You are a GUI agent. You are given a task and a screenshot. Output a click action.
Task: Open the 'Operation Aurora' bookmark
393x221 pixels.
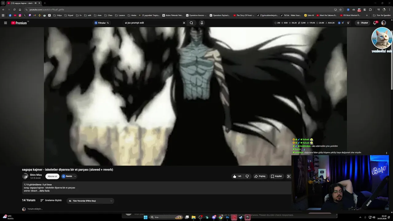[197, 15]
